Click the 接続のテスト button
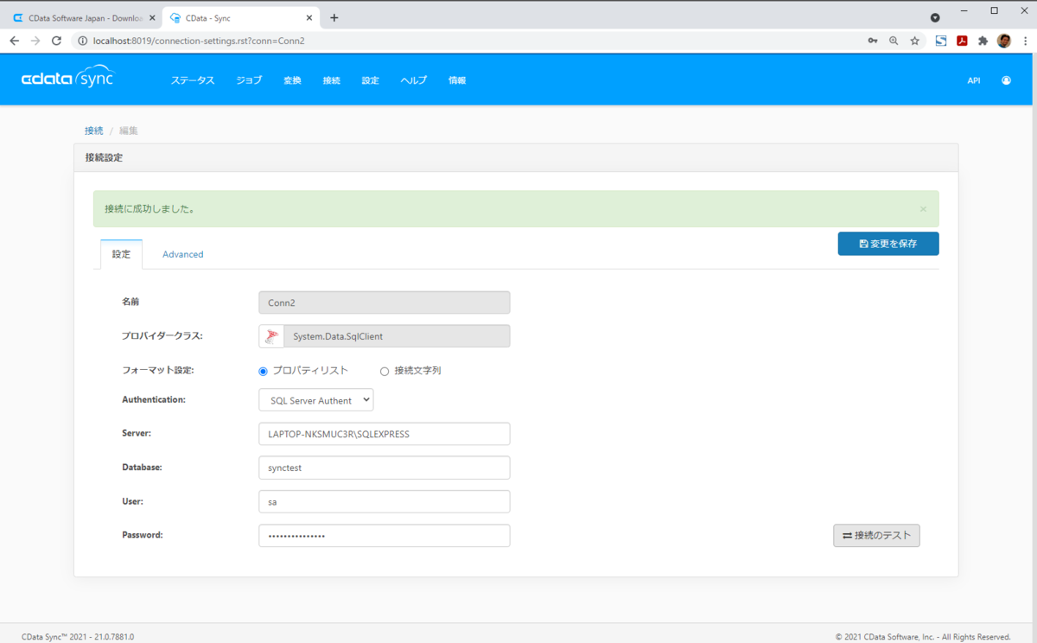The image size is (1037, 643). tap(876, 536)
